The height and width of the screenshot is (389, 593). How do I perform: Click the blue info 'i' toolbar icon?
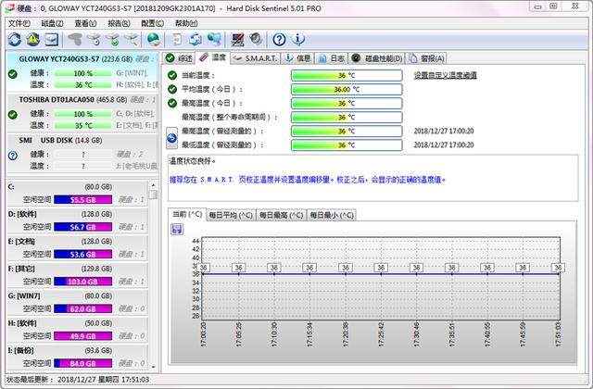(298, 39)
